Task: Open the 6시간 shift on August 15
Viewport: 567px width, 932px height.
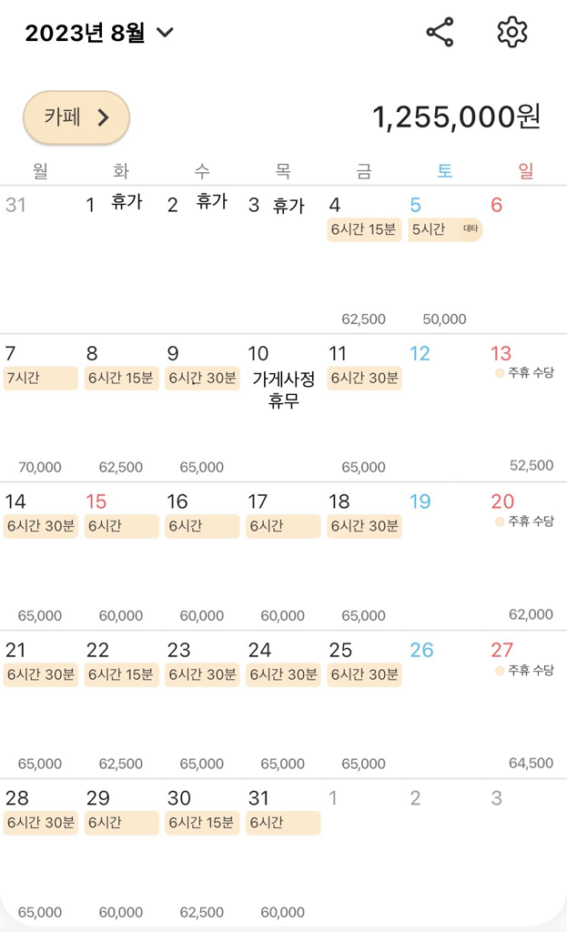Action: (121, 526)
